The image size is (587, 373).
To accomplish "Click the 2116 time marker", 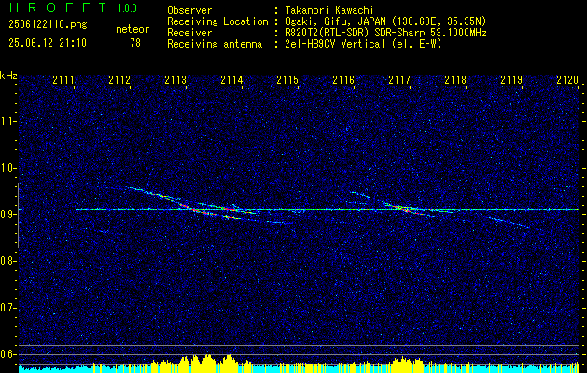I will 343,79.
